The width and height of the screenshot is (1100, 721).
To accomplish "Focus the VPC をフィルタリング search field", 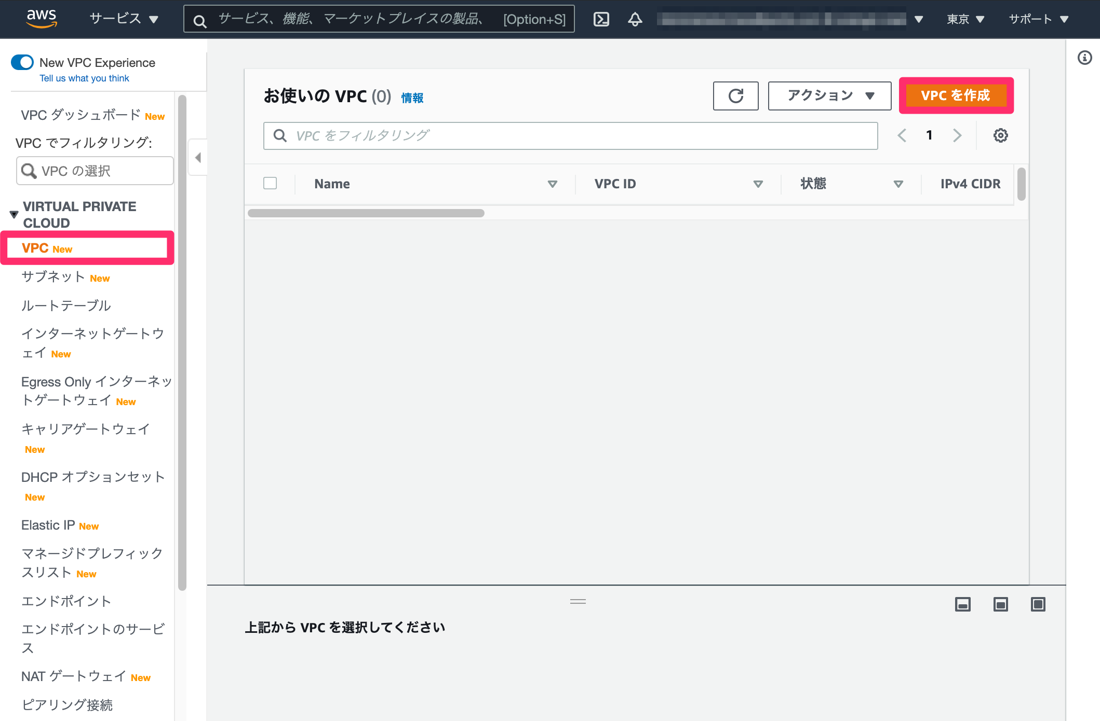I will (x=570, y=136).
